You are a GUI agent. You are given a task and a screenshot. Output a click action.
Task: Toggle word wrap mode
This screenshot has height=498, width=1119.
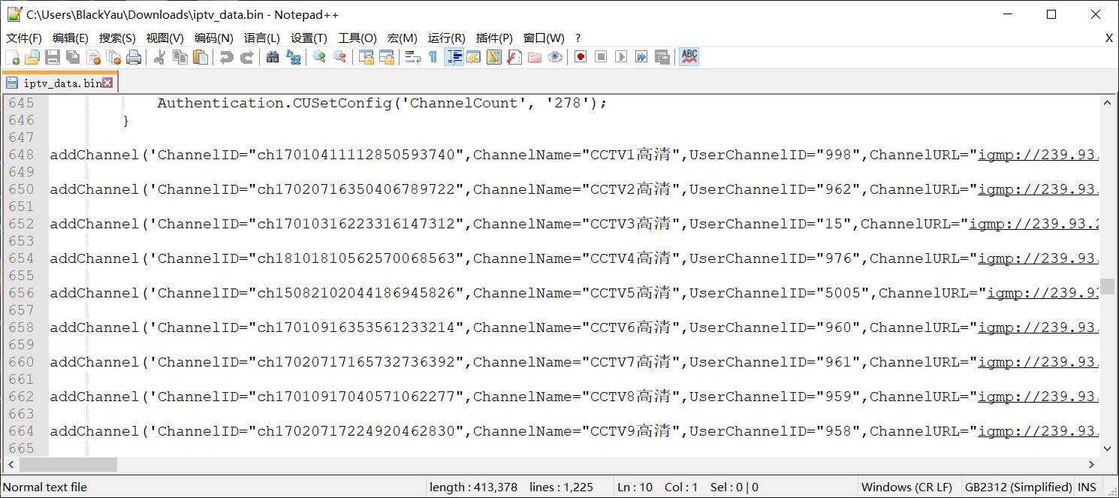[412, 57]
